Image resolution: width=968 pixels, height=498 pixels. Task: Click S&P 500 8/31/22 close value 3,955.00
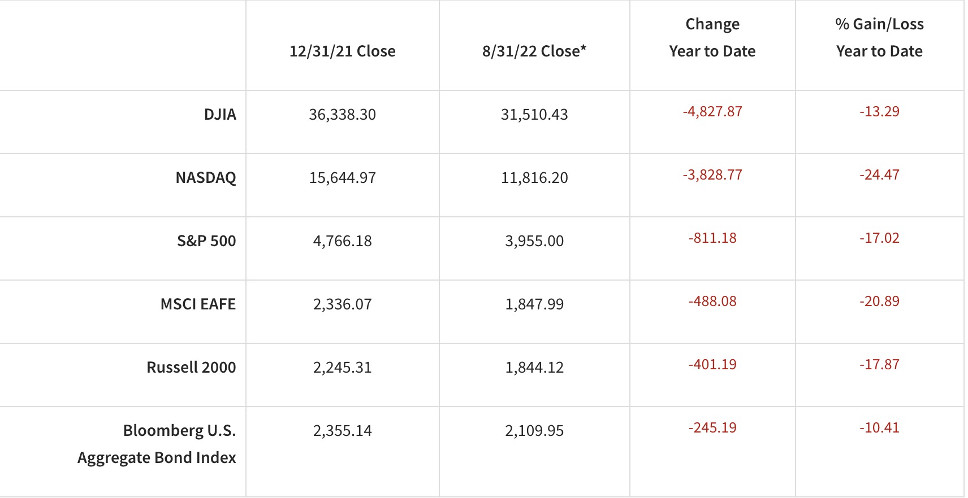click(534, 241)
